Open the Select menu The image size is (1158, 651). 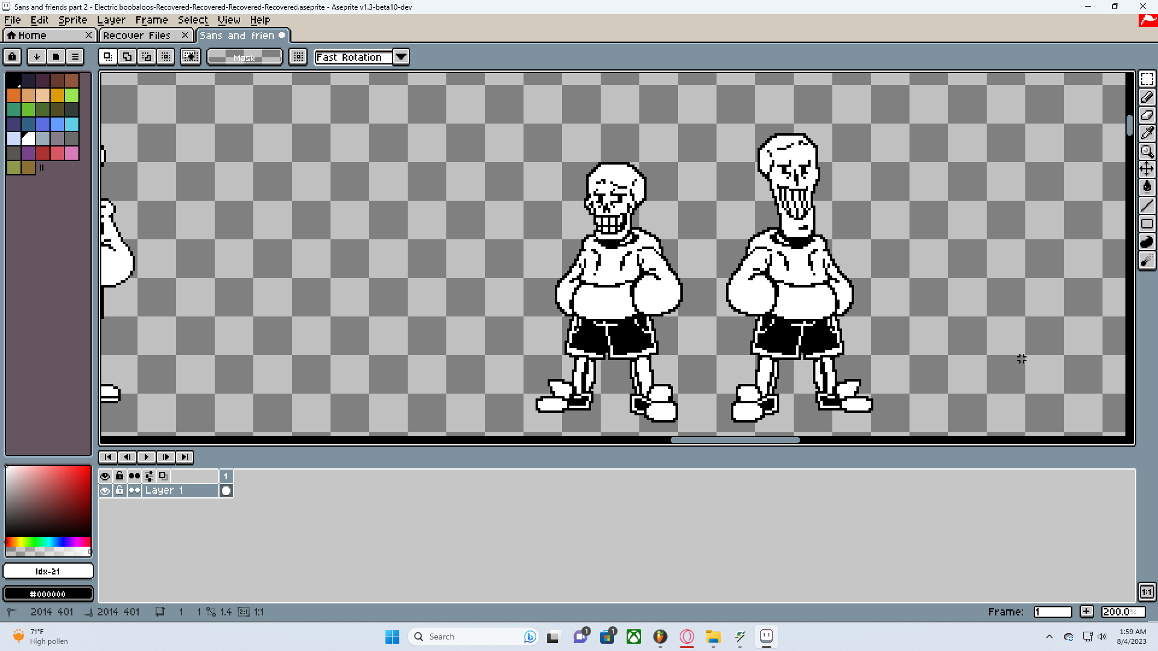tap(193, 20)
